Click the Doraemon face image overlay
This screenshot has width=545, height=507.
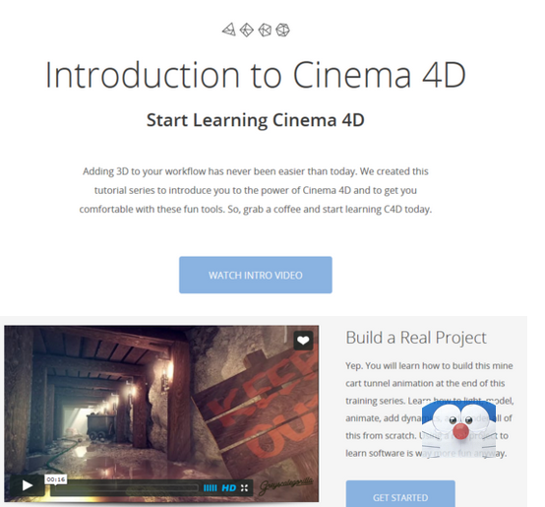coord(458,429)
